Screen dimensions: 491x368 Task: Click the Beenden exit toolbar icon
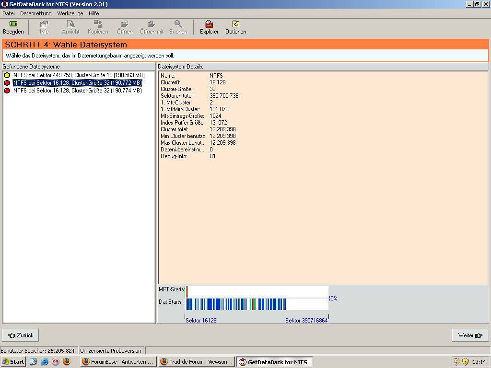tap(13, 24)
